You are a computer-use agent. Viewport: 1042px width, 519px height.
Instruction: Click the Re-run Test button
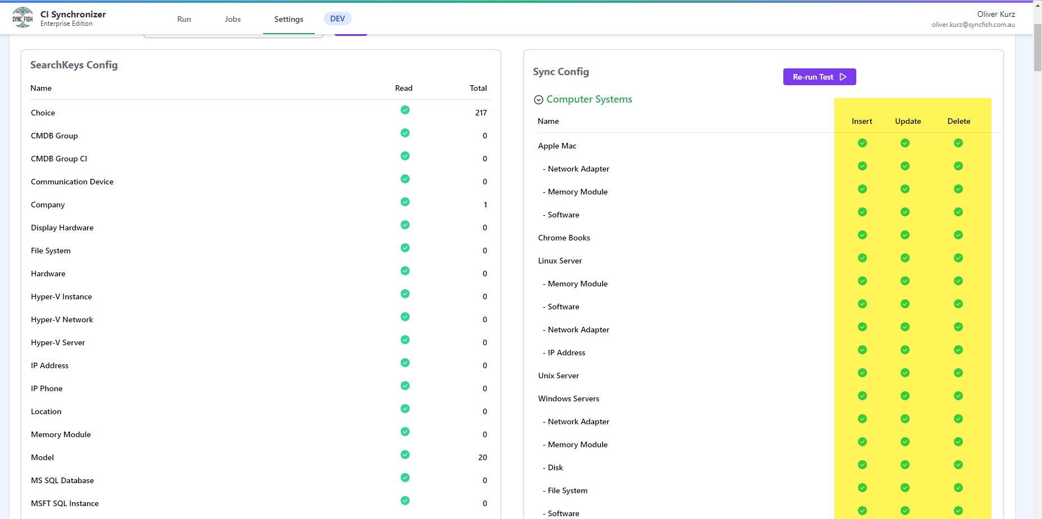point(819,77)
